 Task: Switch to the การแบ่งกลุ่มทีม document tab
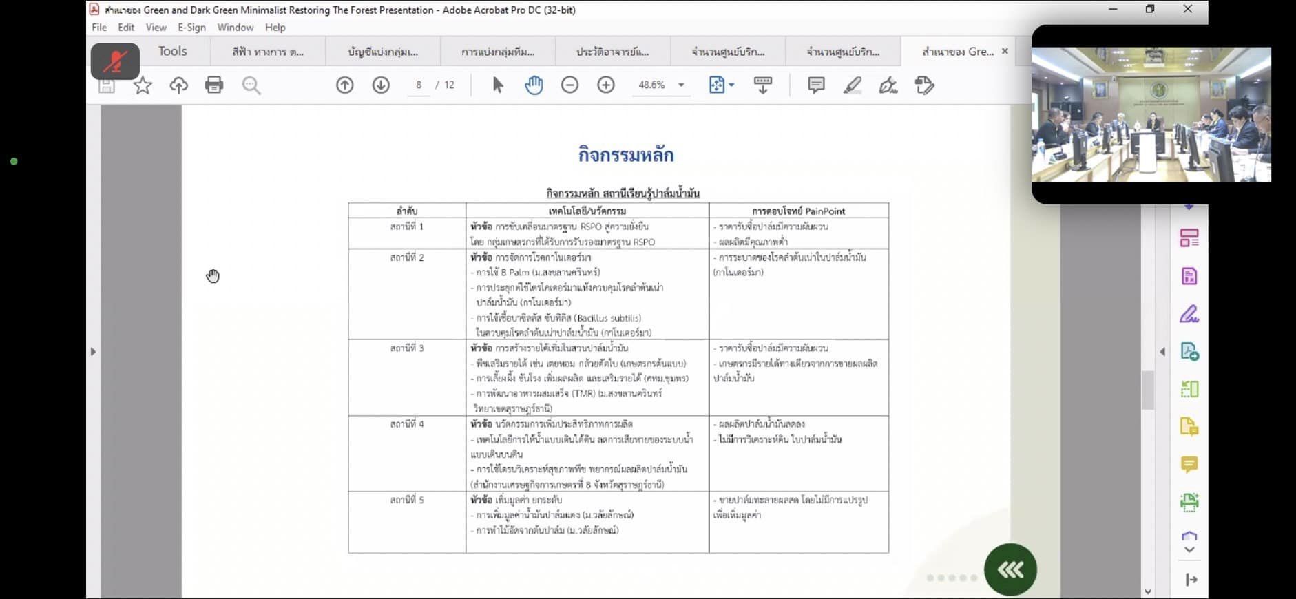[498, 52]
